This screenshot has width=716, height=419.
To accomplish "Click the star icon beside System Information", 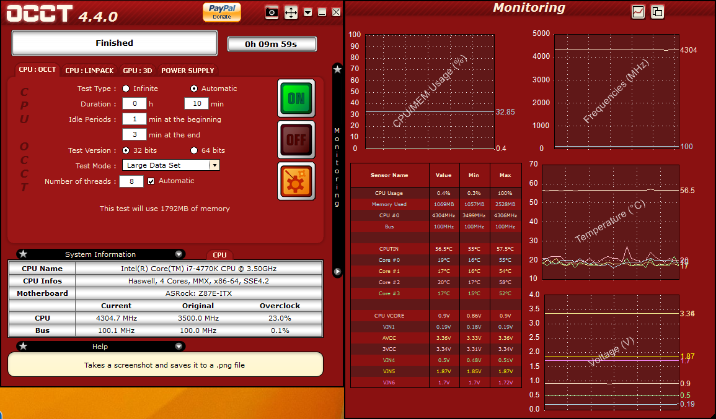I will (x=24, y=254).
